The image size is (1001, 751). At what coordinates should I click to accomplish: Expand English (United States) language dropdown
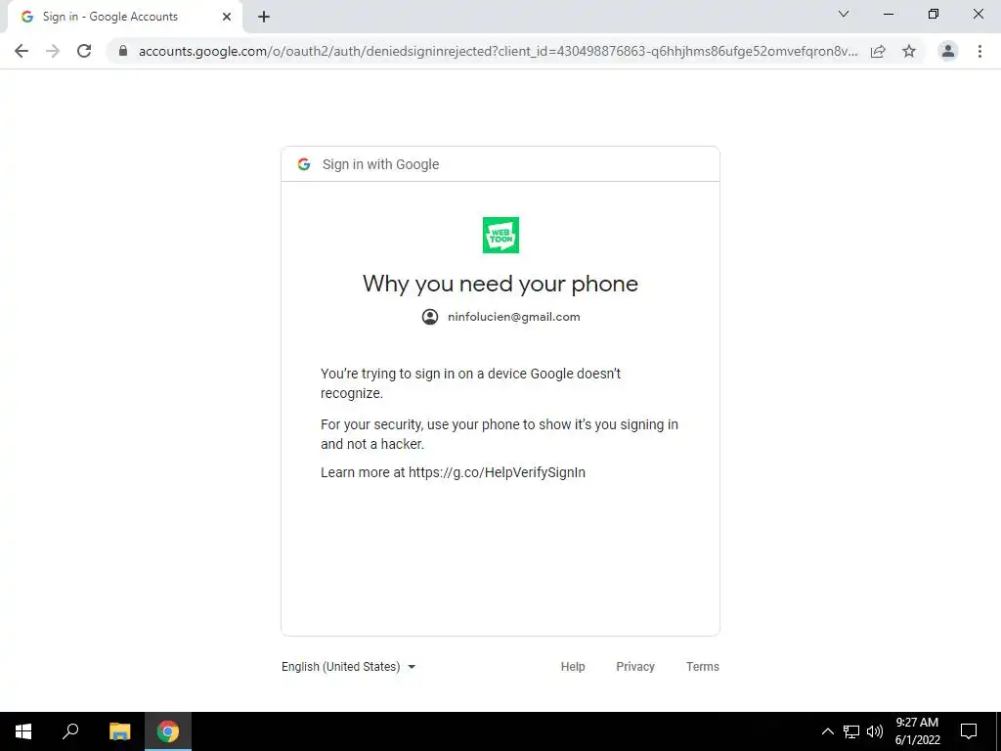349,667
